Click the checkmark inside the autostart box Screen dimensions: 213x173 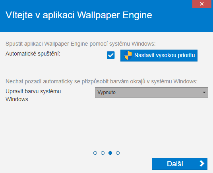click(x=111, y=55)
